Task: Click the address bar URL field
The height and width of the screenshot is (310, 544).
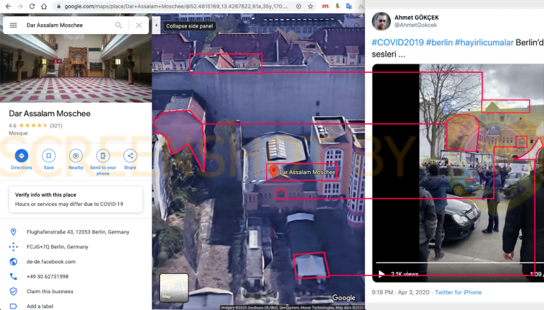Action: (176, 6)
